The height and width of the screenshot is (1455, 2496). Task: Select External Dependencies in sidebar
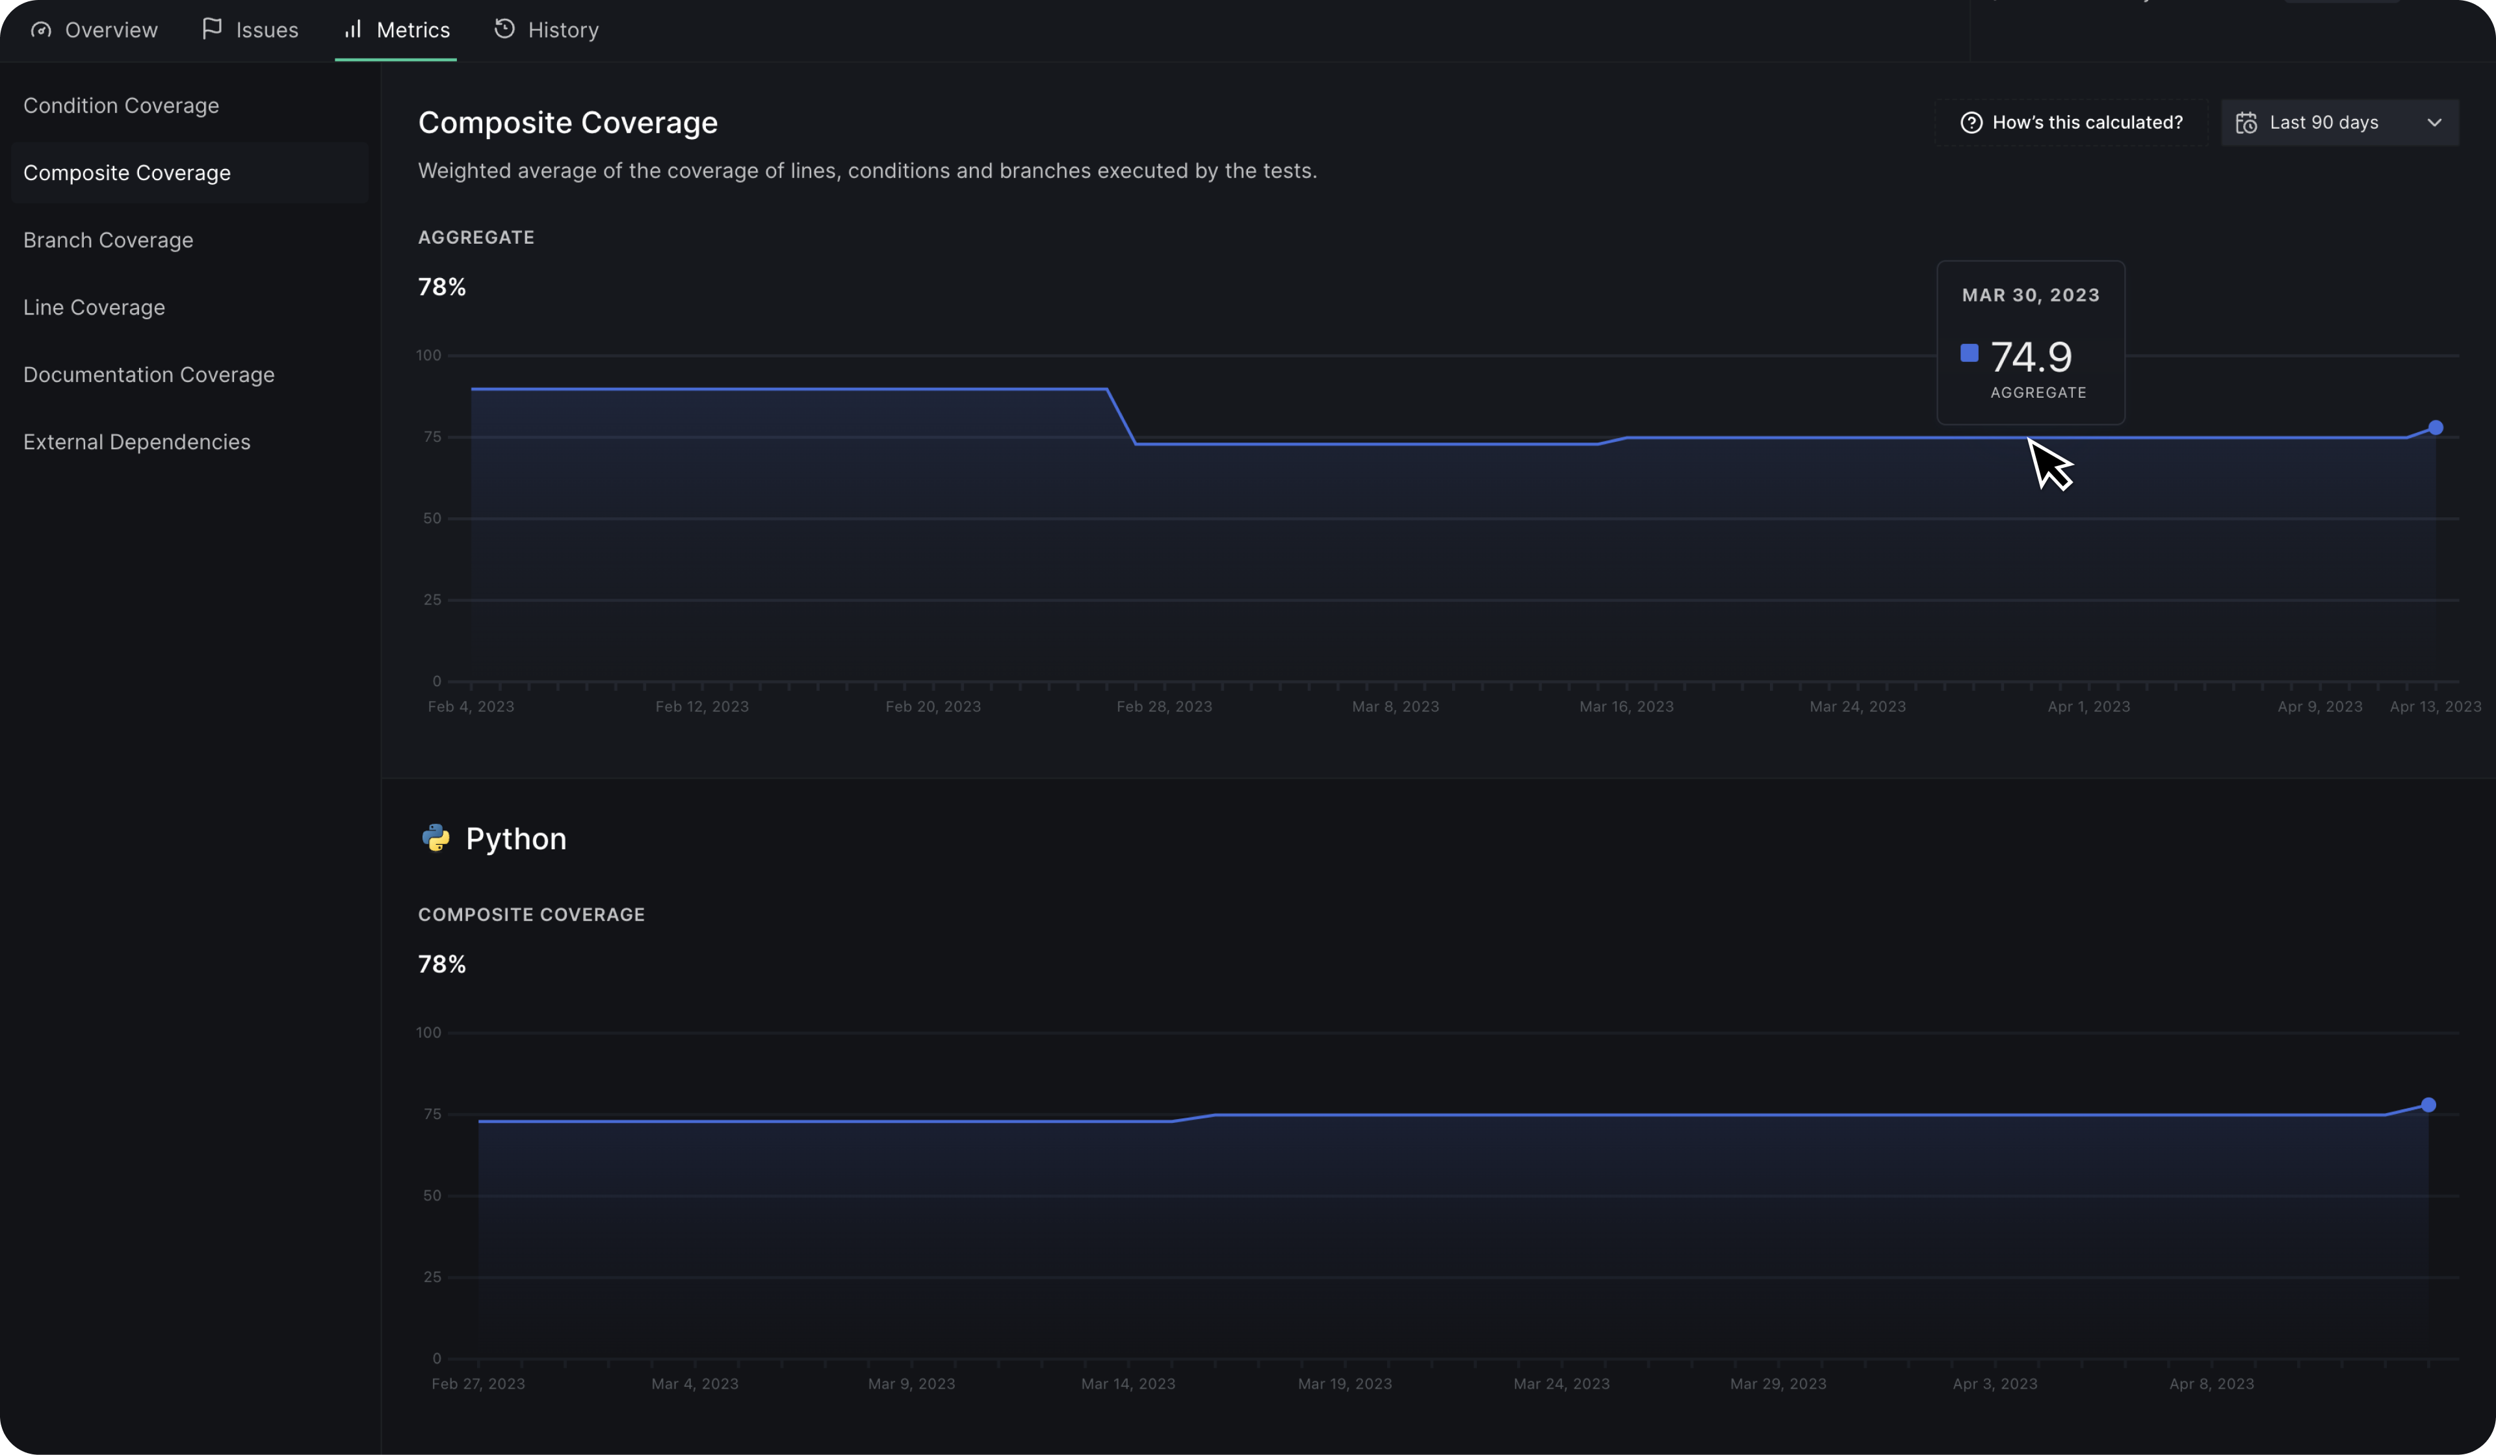(x=136, y=442)
